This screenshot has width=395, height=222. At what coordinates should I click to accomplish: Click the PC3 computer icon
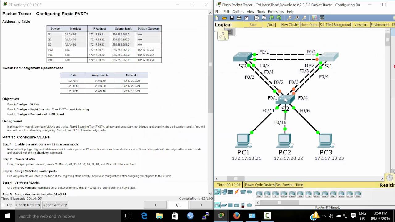coord(326,141)
